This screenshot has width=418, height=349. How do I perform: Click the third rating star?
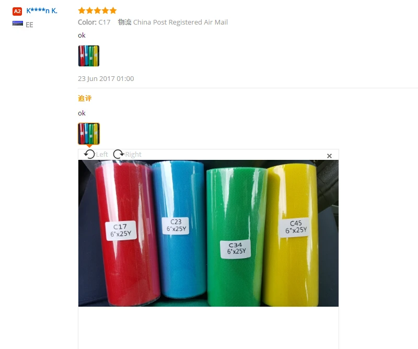[97, 10]
